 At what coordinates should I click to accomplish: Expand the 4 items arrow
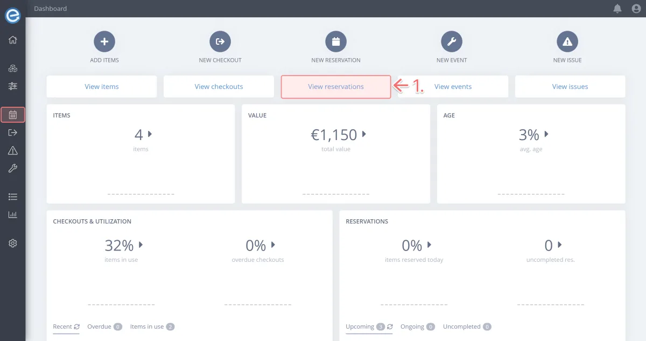(150, 134)
